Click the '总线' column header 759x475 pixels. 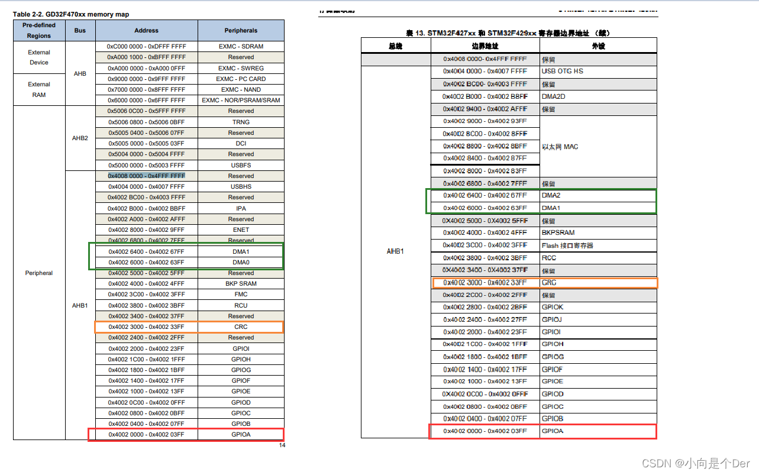(396, 46)
